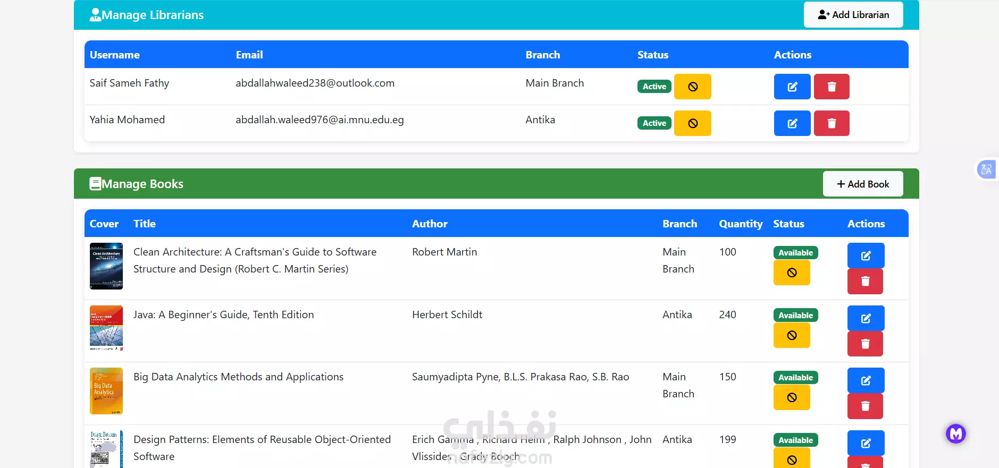Image resolution: width=999 pixels, height=468 pixels.
Task: Disable the Java Beginner's Guide book
Action: coord(792,335)
